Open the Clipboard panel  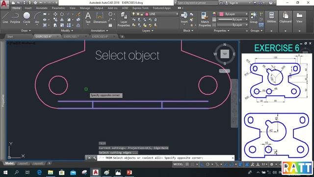286,17
